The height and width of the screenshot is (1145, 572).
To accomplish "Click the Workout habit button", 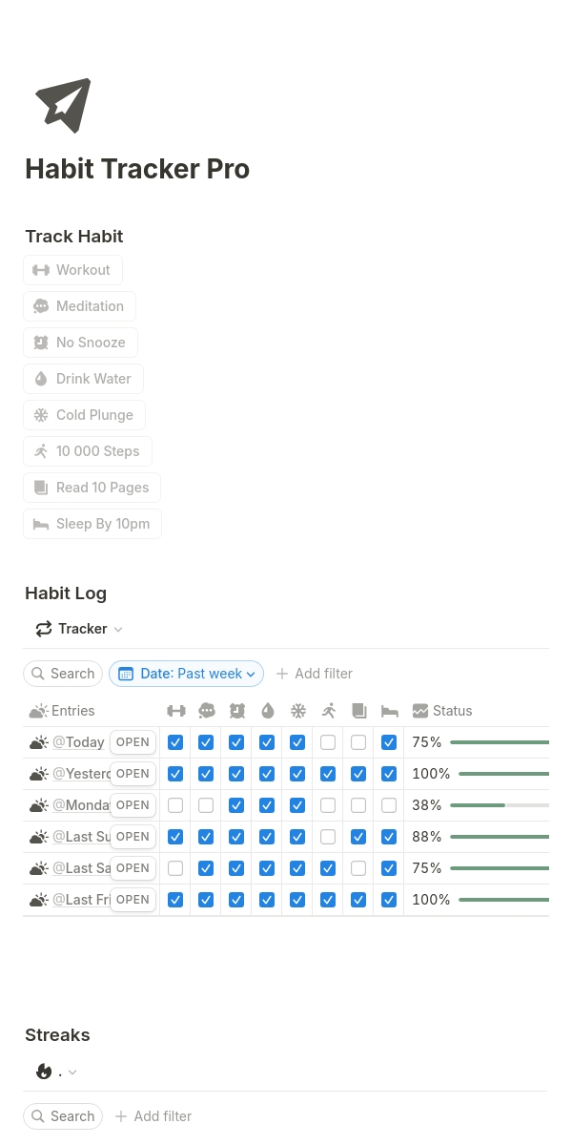I will pos(72,270).
